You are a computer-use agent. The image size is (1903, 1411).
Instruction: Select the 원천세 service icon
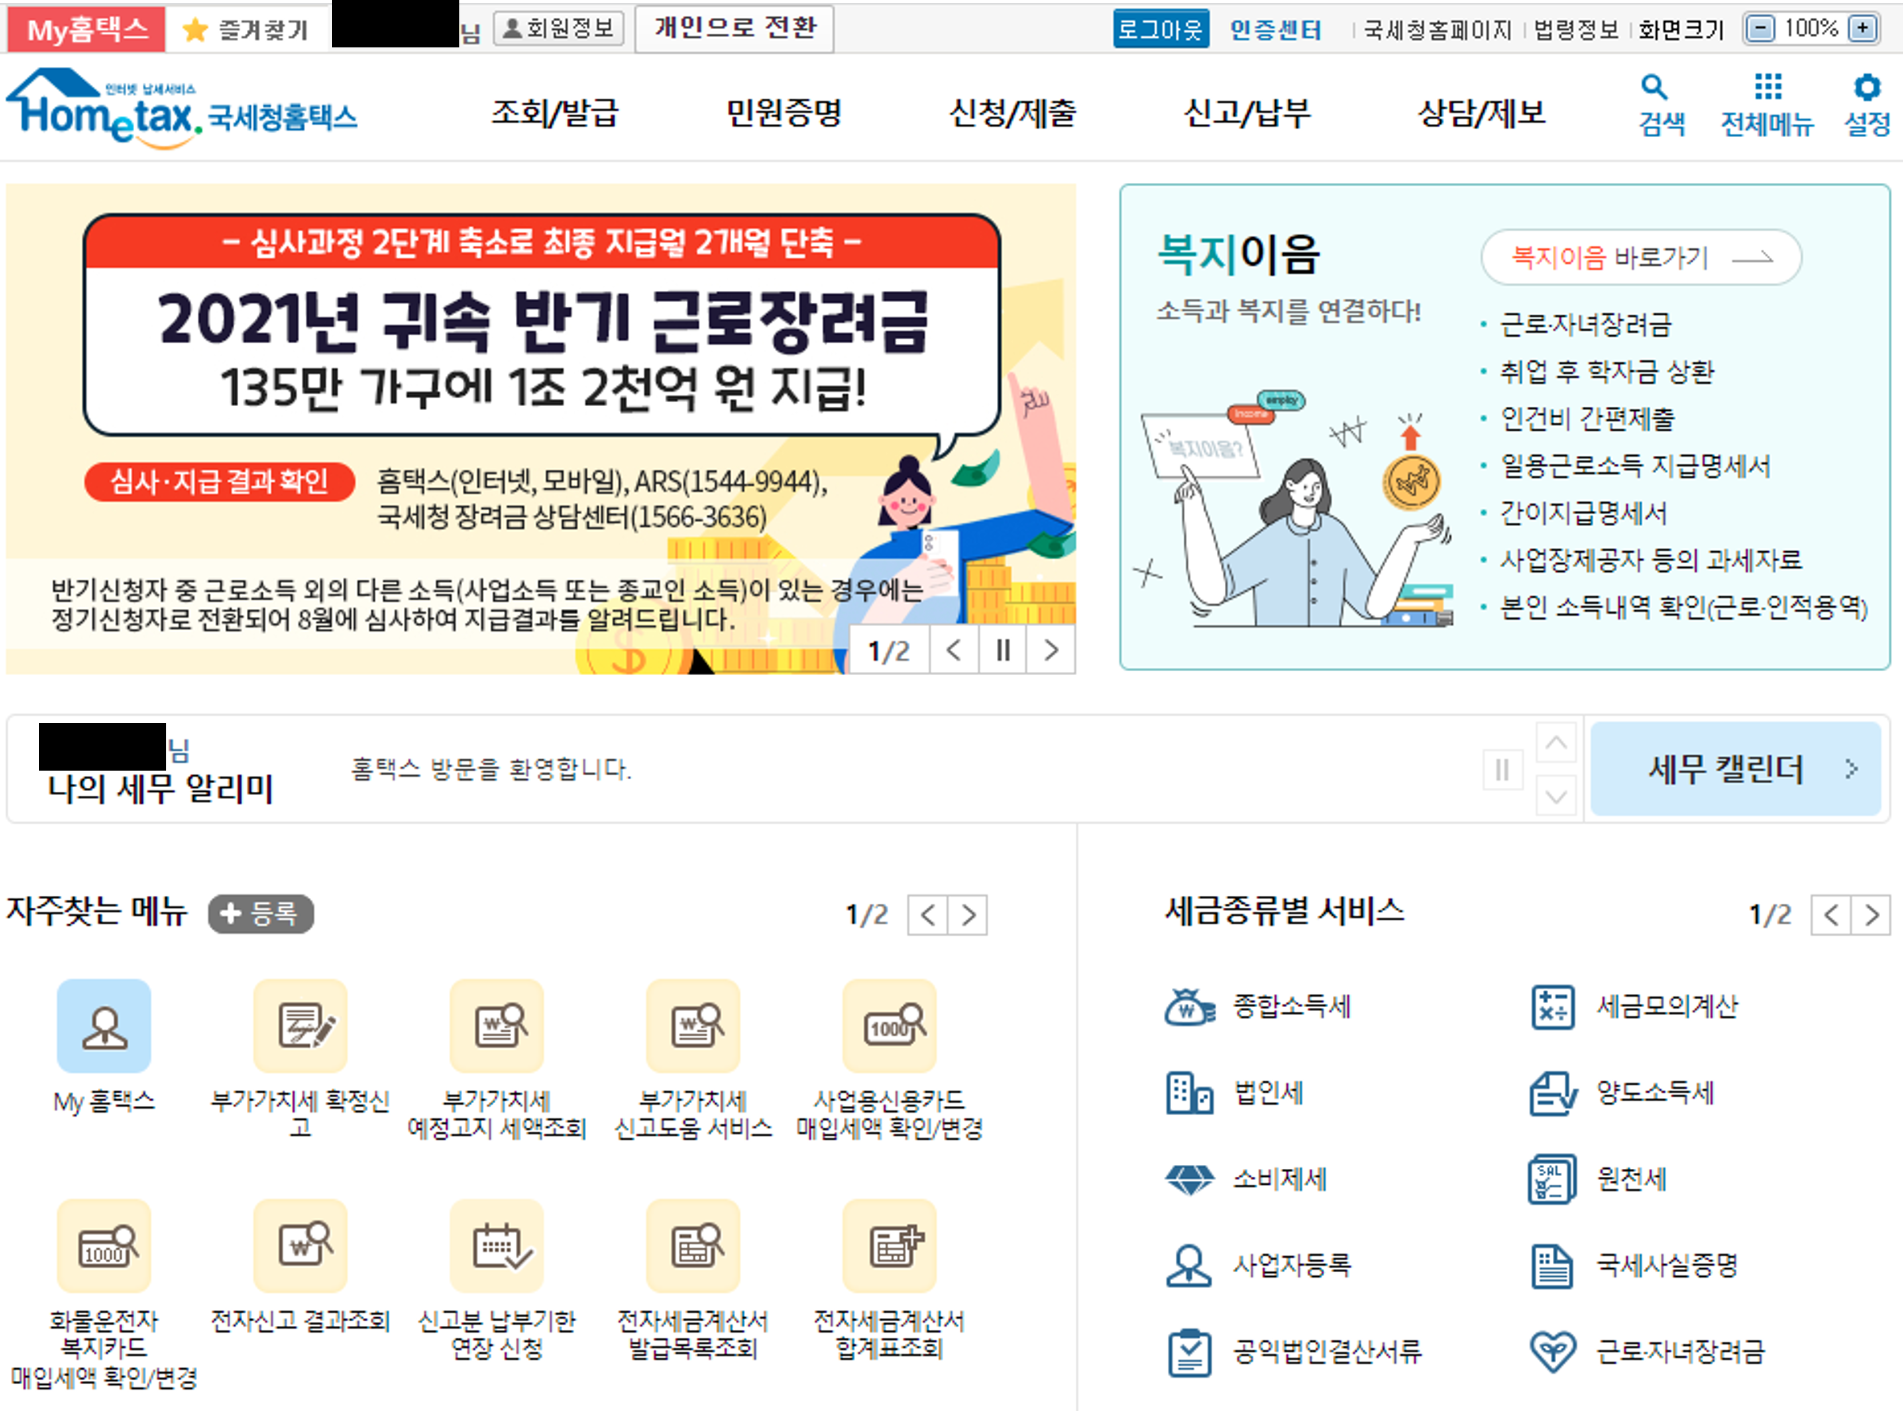(1551, 1180)
